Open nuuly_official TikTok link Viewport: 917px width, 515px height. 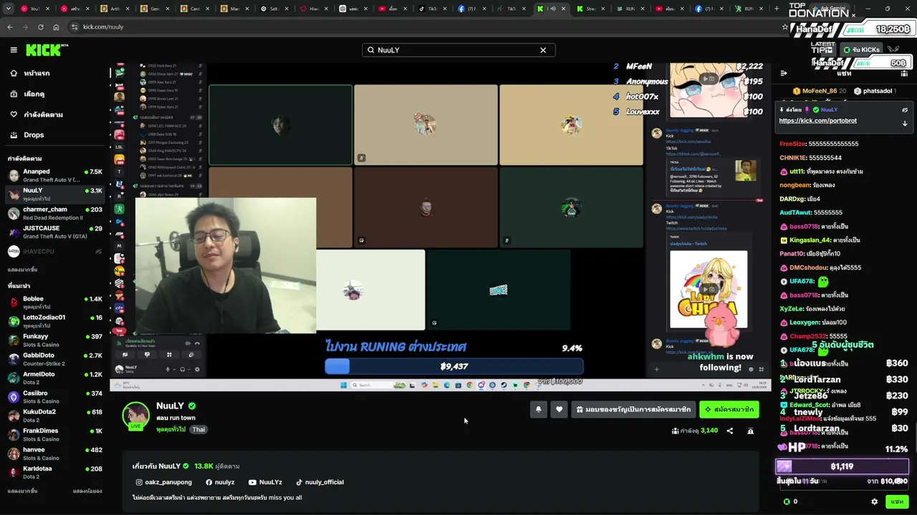click(x=320, y=482)
